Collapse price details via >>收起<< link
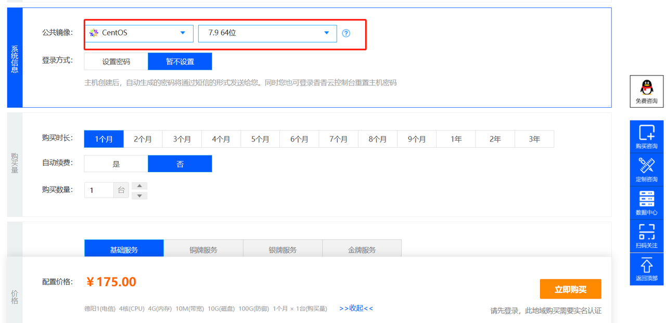The image size is (666, 323). (x=356, y=308)
